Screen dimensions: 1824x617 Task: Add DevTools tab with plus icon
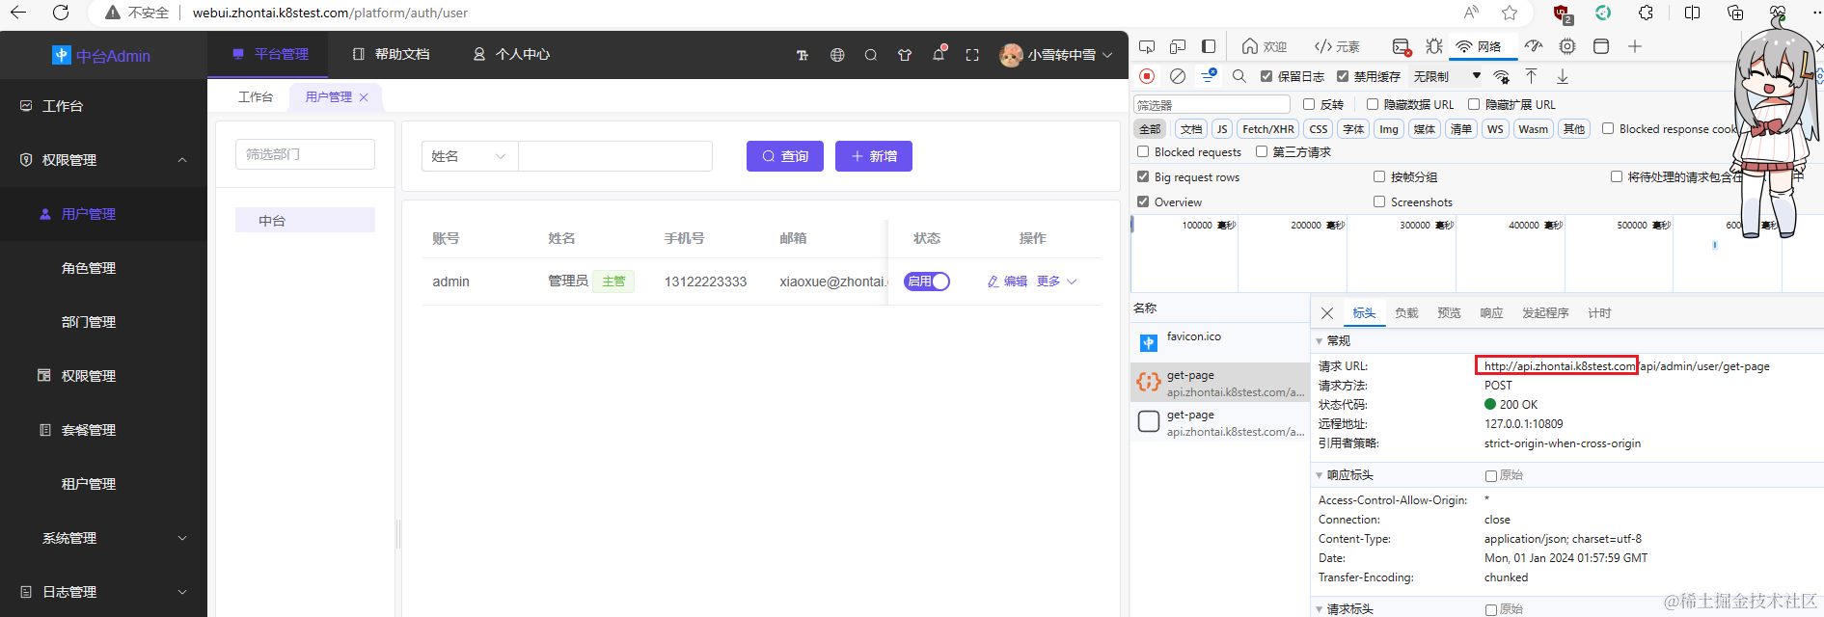tap(1635, 46)
